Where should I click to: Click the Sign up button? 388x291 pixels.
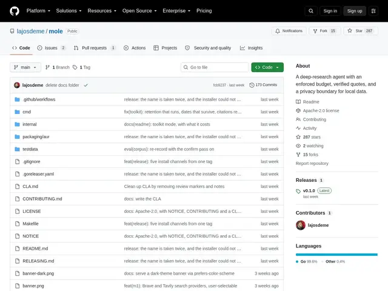click(x=355, y=11)
